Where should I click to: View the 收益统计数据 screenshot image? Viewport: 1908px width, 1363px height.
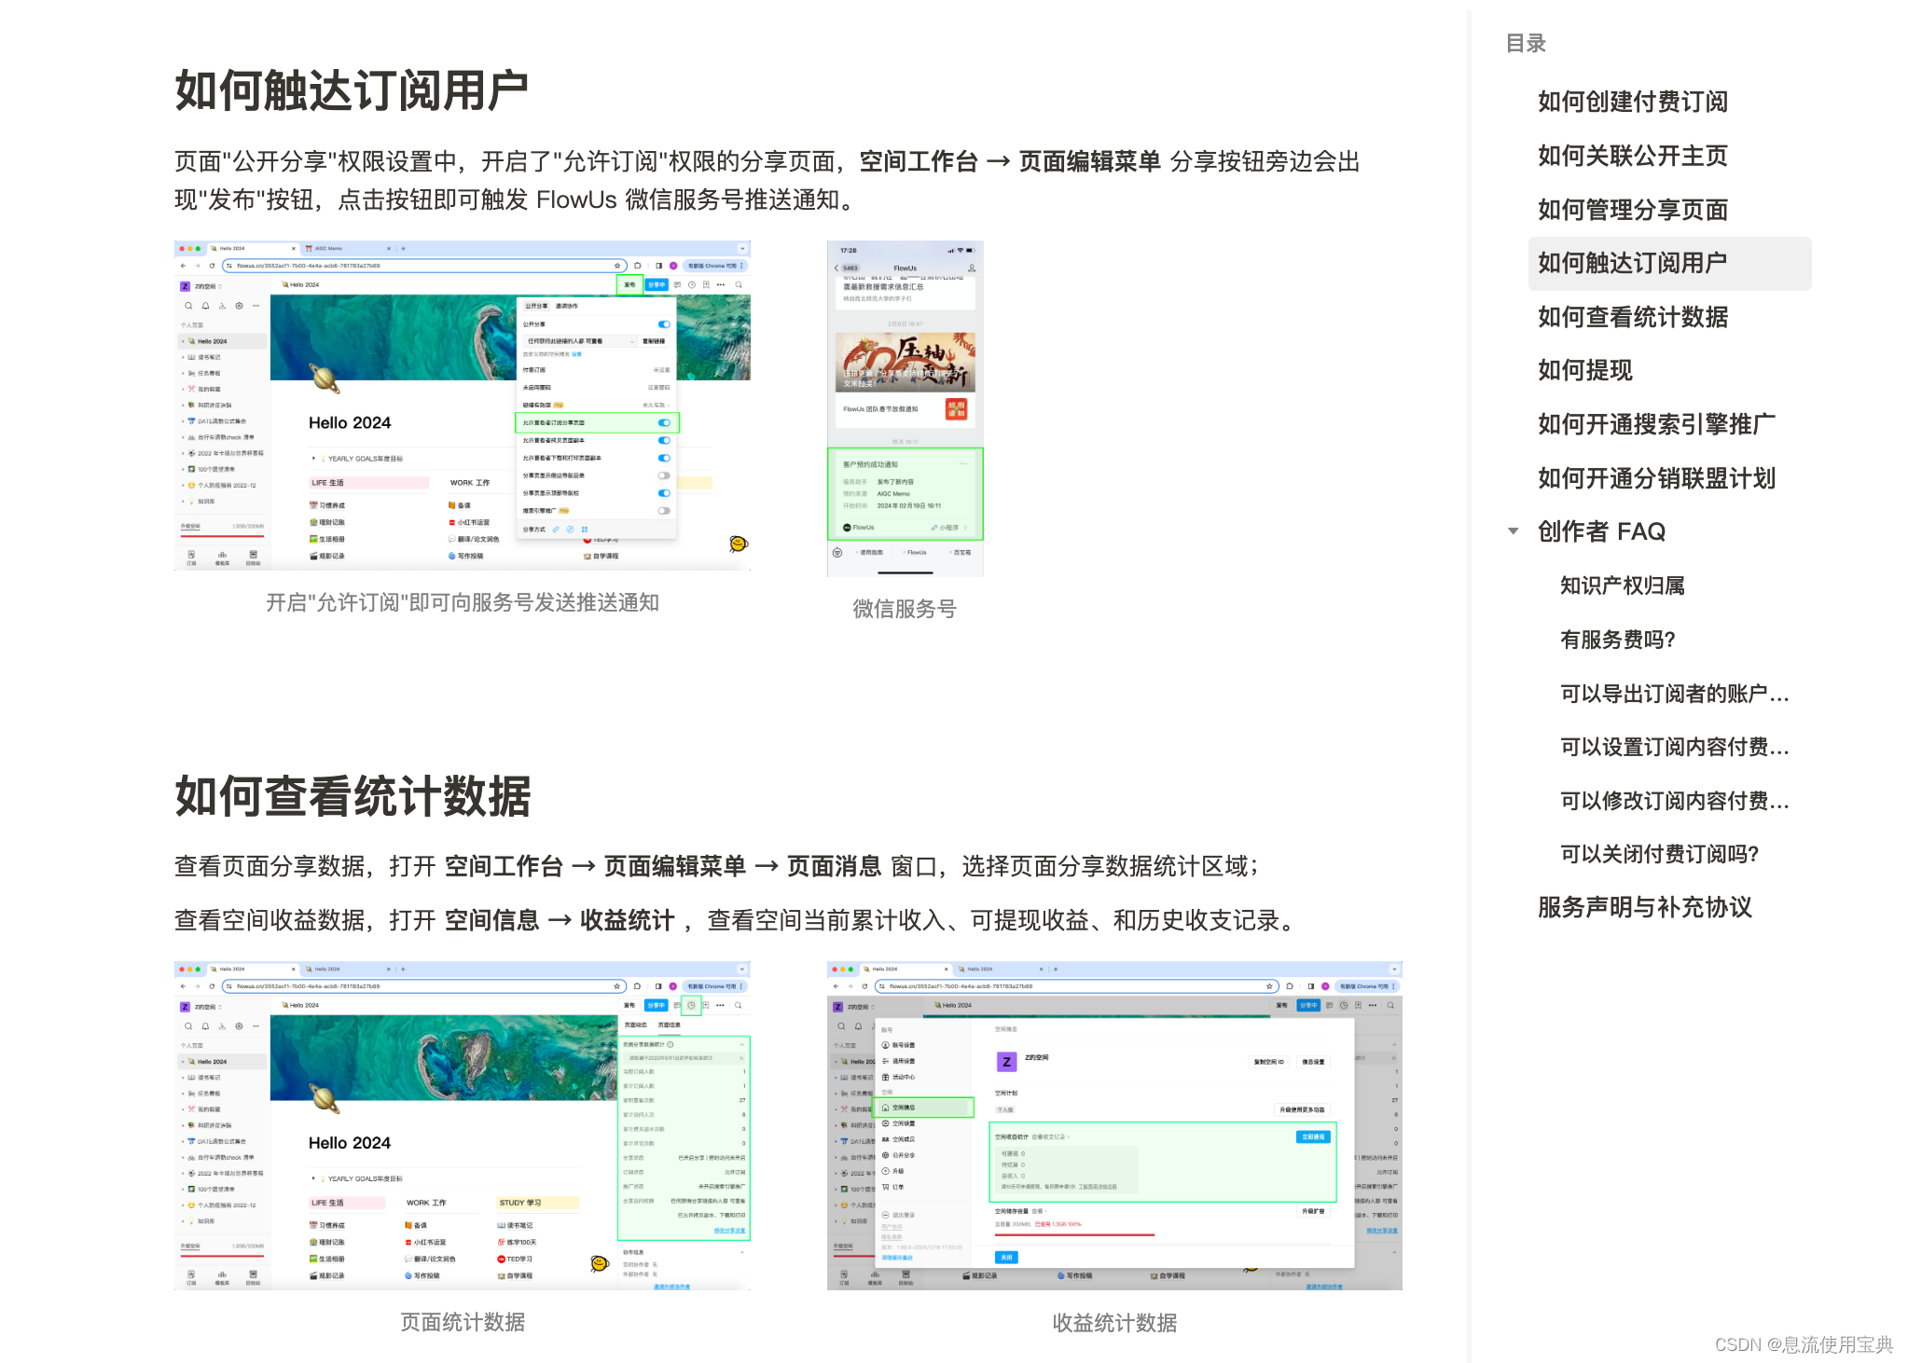1114,1125
